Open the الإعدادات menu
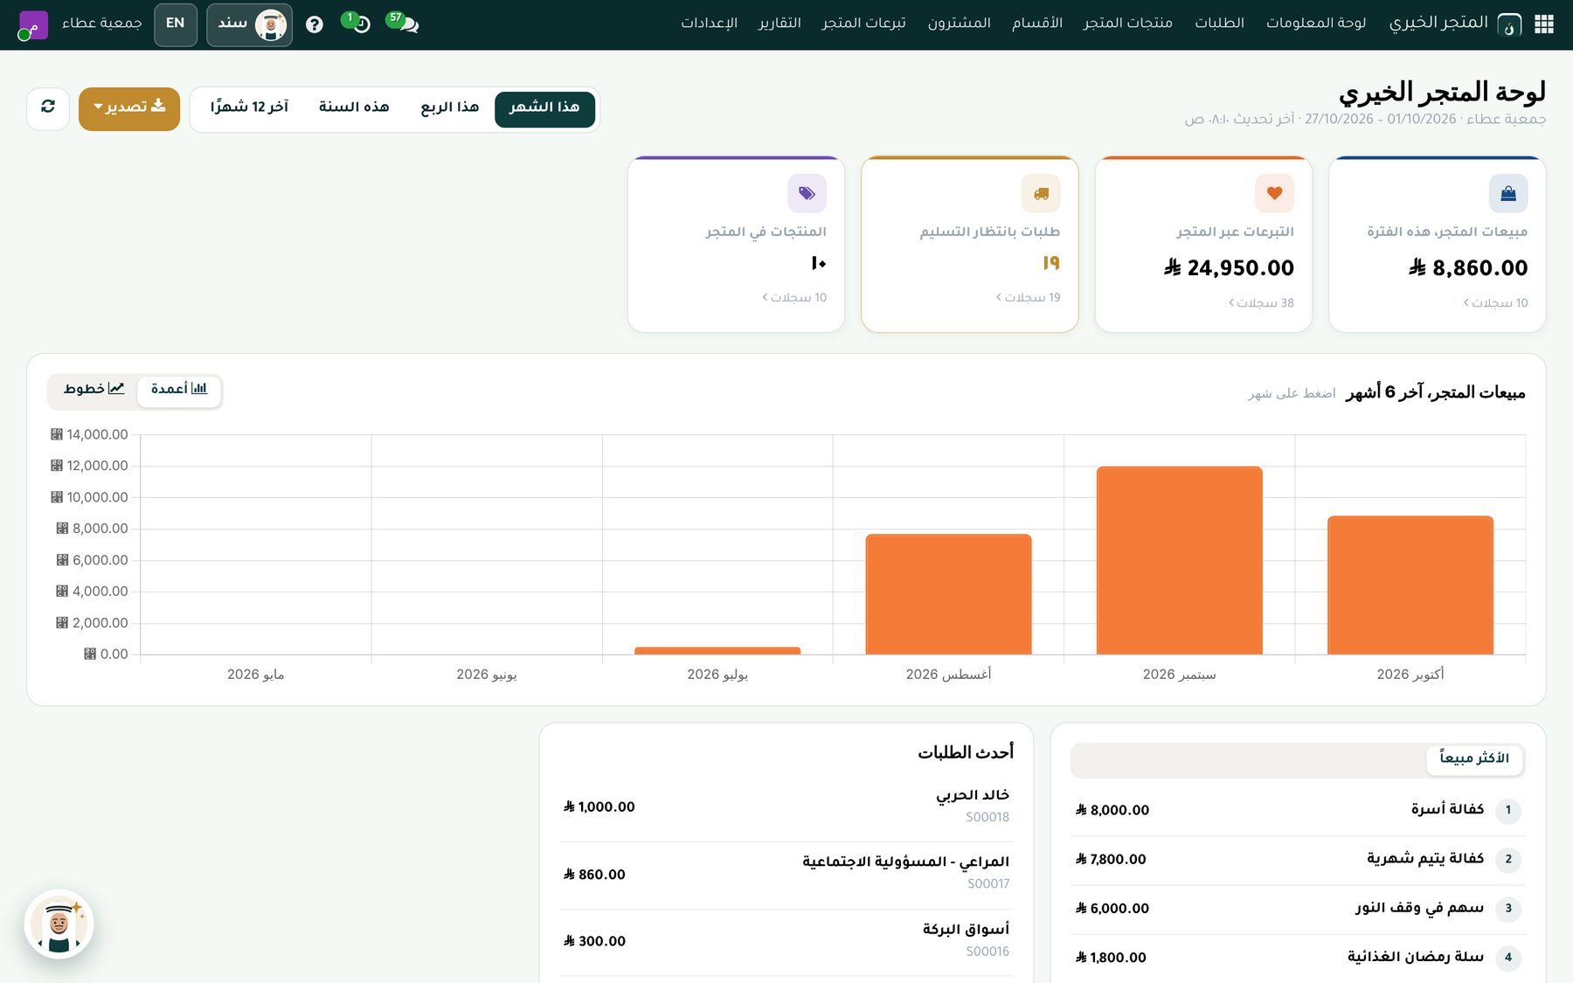The height and width of the screenshot is (983, 1573). tap(709, 24)
